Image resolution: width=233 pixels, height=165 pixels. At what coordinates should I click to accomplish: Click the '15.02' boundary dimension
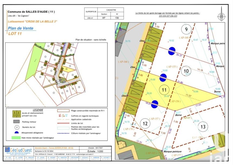click(x=170, y=132)
